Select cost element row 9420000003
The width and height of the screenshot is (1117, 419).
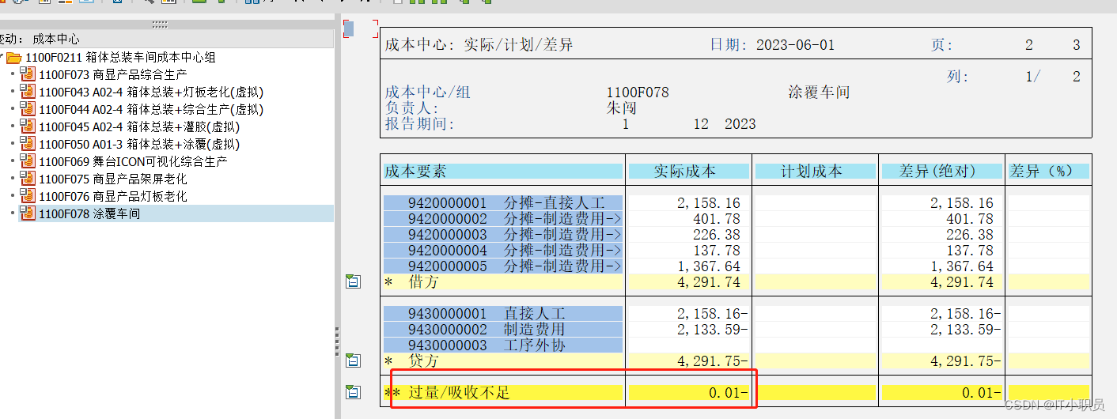coord(503,235)
